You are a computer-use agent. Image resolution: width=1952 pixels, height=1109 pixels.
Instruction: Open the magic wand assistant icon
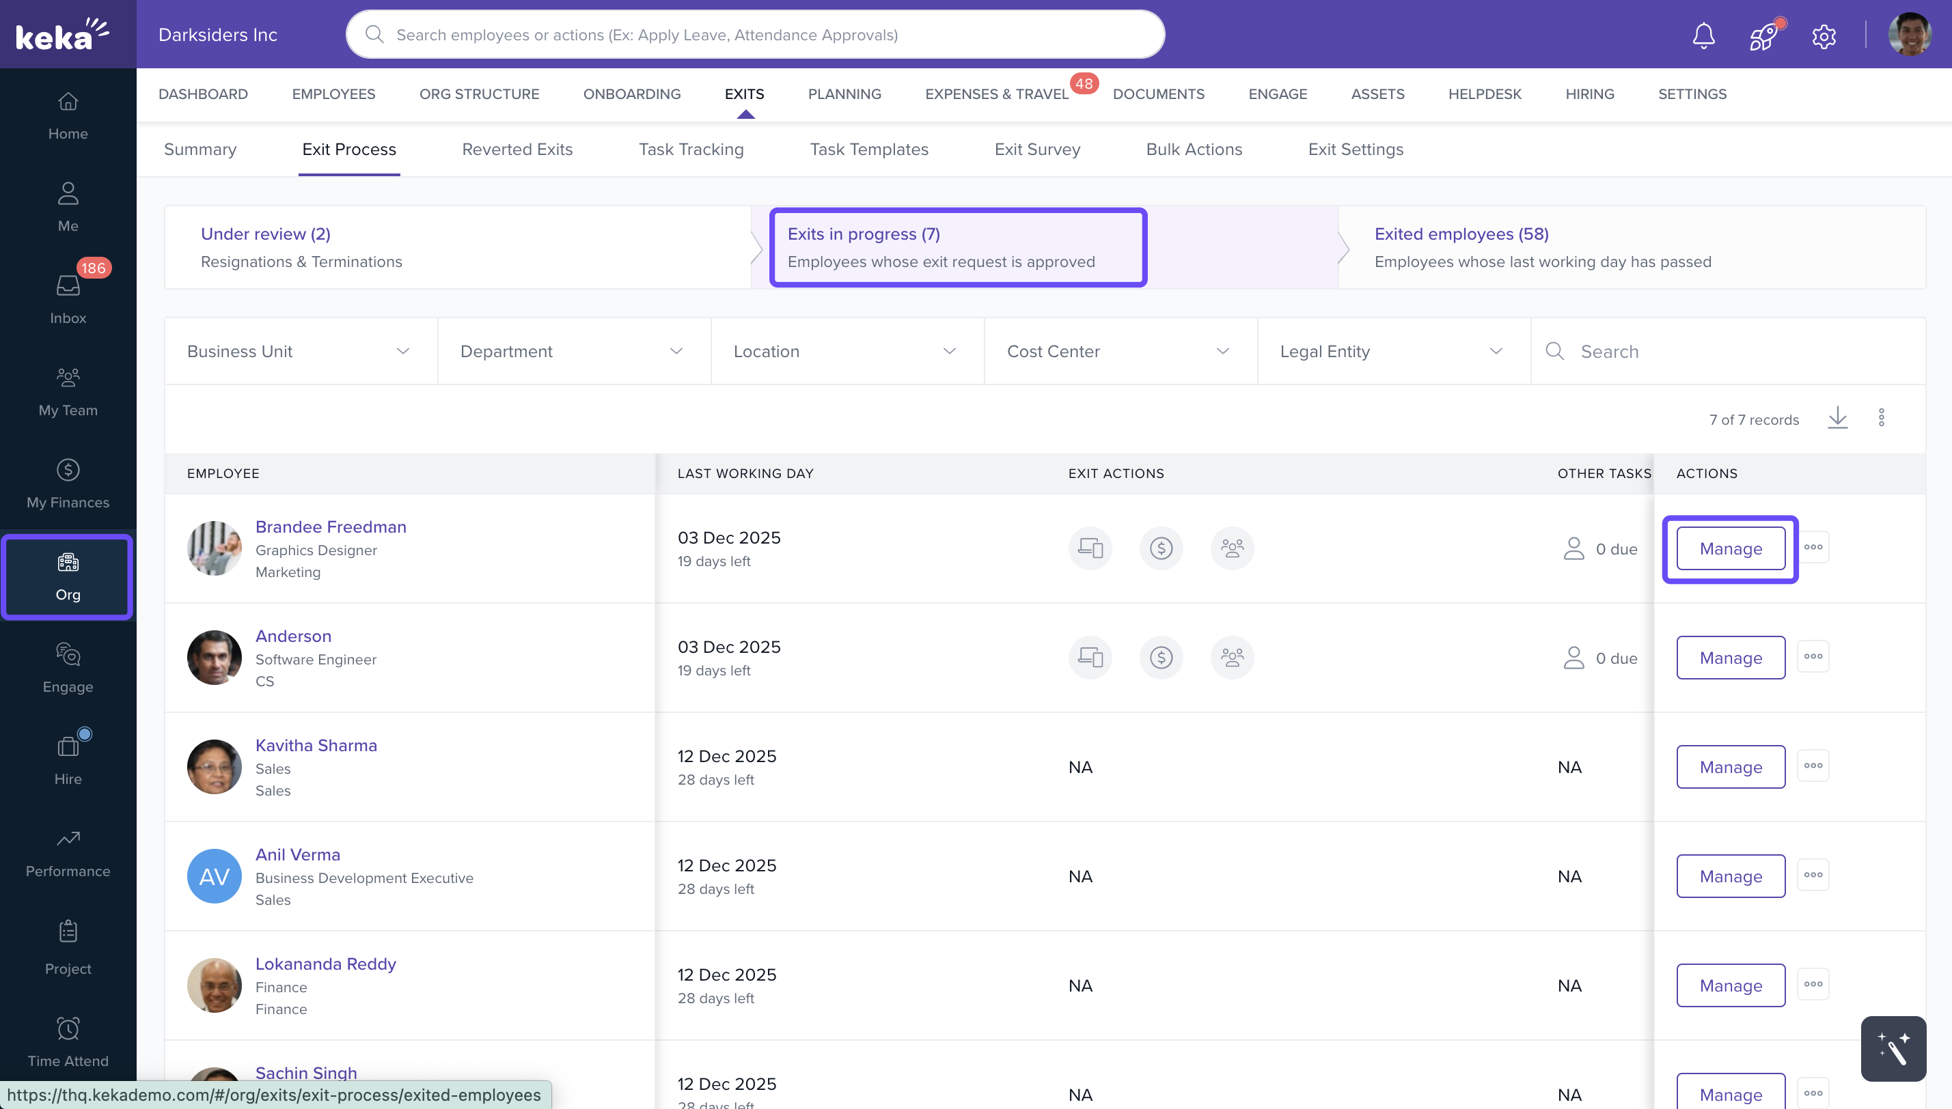tap(1893, 1048)
